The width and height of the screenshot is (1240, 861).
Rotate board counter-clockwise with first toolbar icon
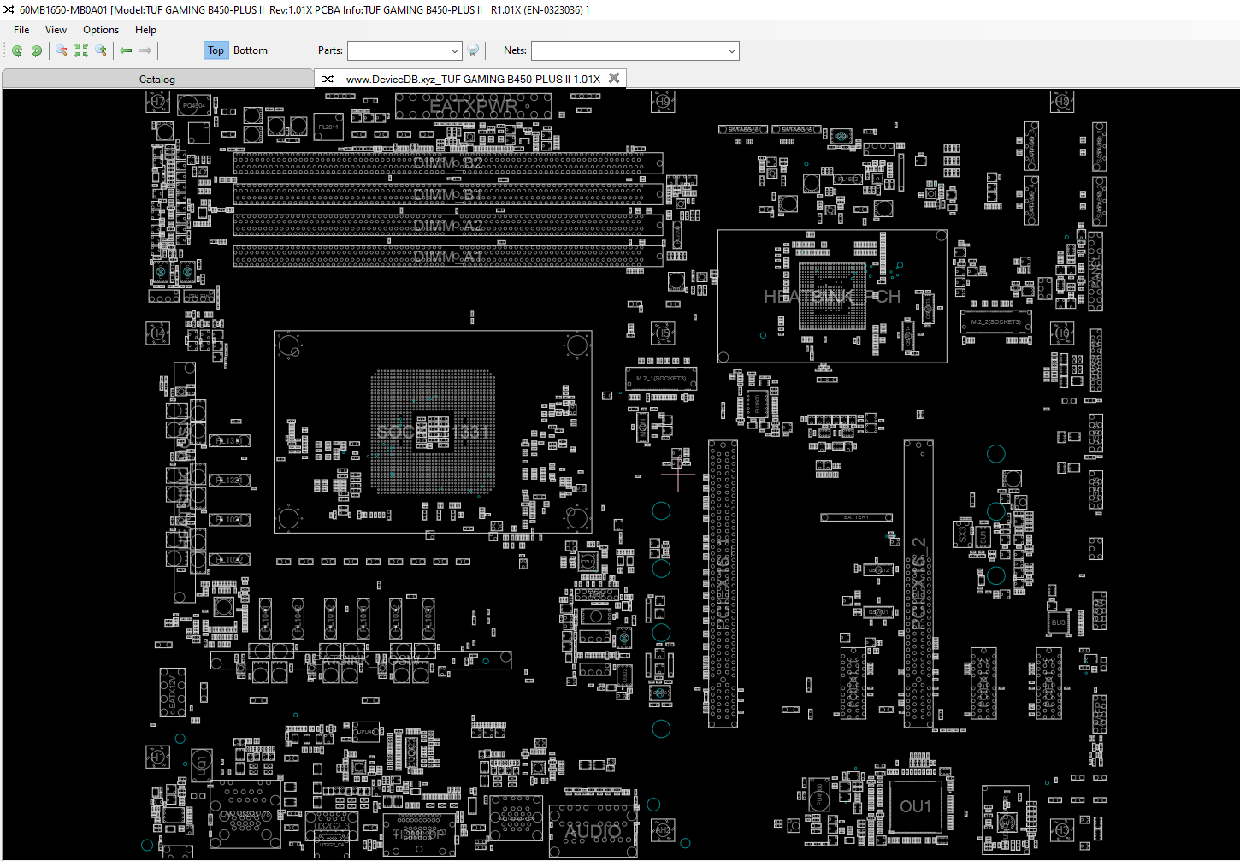(x=17, y=50)
